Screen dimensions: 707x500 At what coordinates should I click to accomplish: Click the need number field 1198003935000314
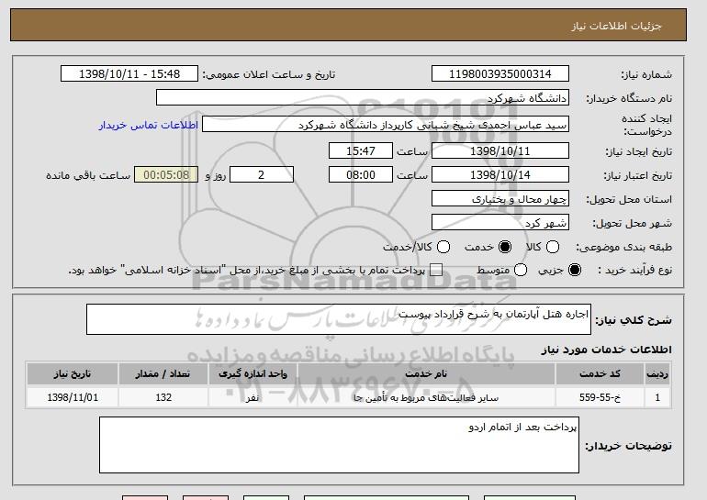pyautogui.click(x=500, y=74)
